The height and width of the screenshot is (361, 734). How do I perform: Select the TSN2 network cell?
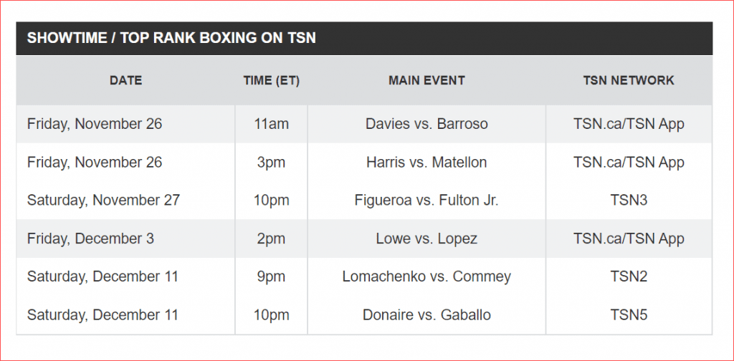tap(629, 276)
